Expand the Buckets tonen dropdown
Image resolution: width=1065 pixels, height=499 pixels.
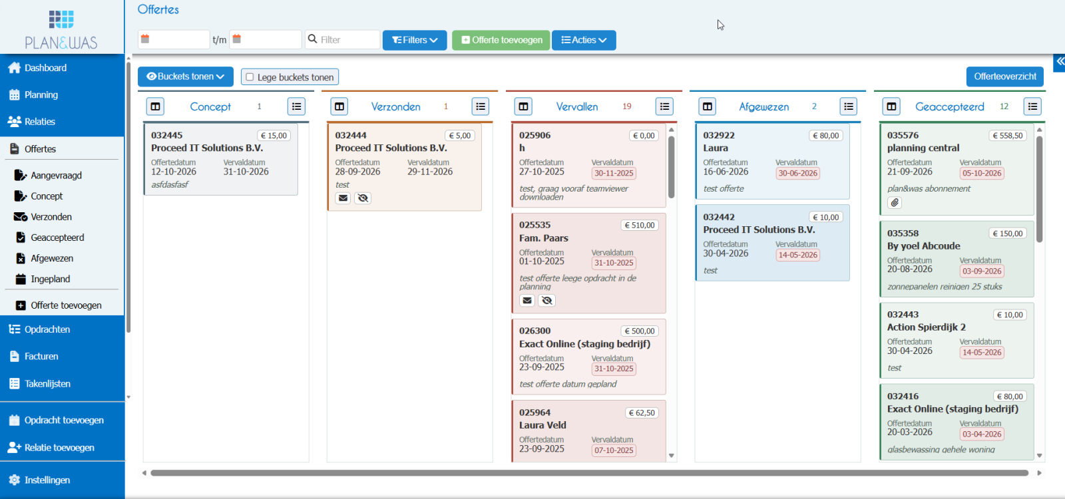pyautogui.click(x=186, y=77)
